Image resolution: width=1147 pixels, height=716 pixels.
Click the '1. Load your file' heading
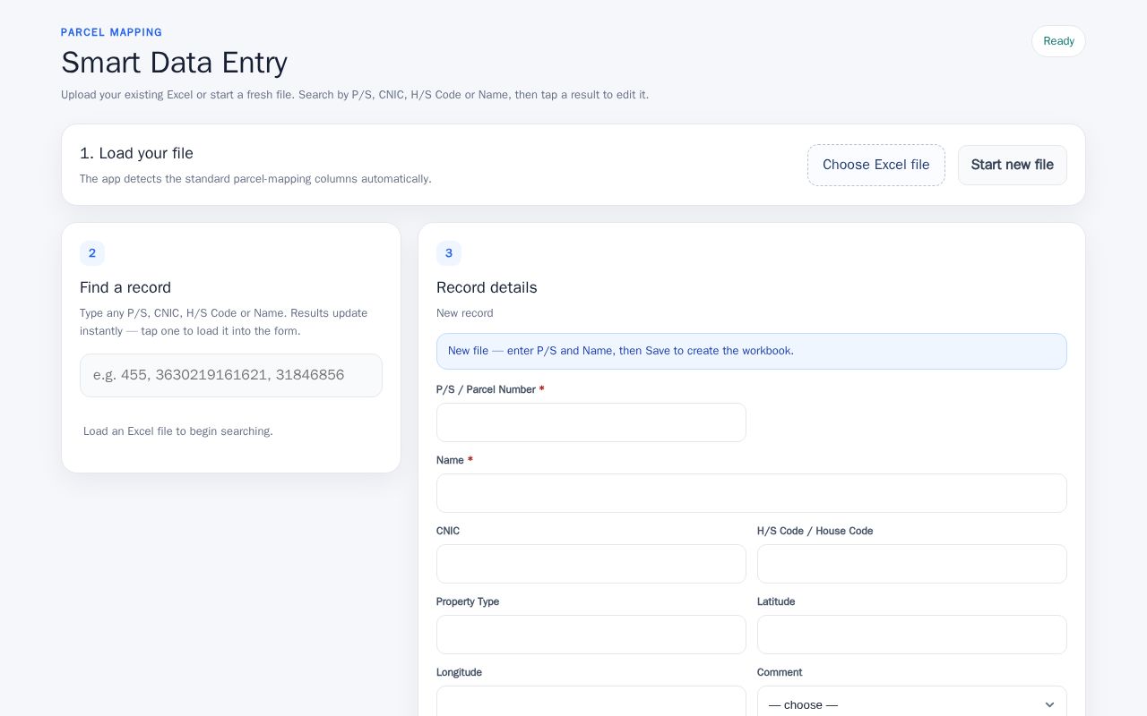tap(136, 153)
